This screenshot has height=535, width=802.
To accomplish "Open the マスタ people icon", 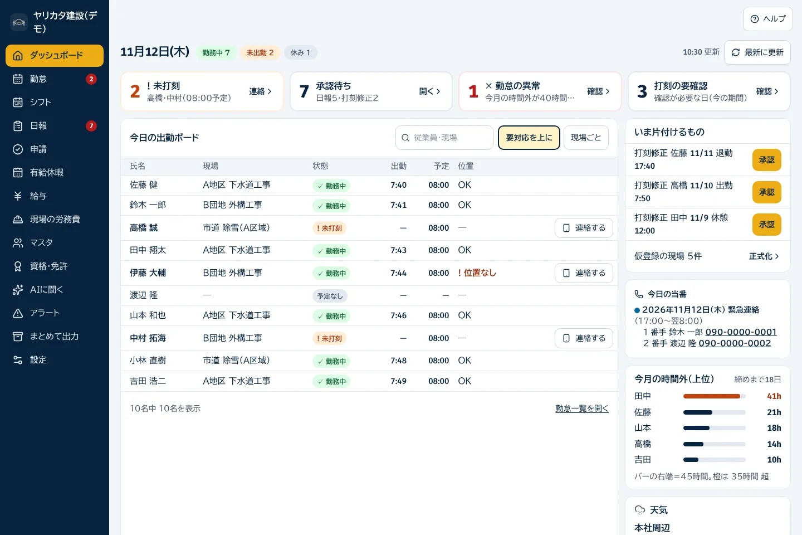I will coord(18,243).
